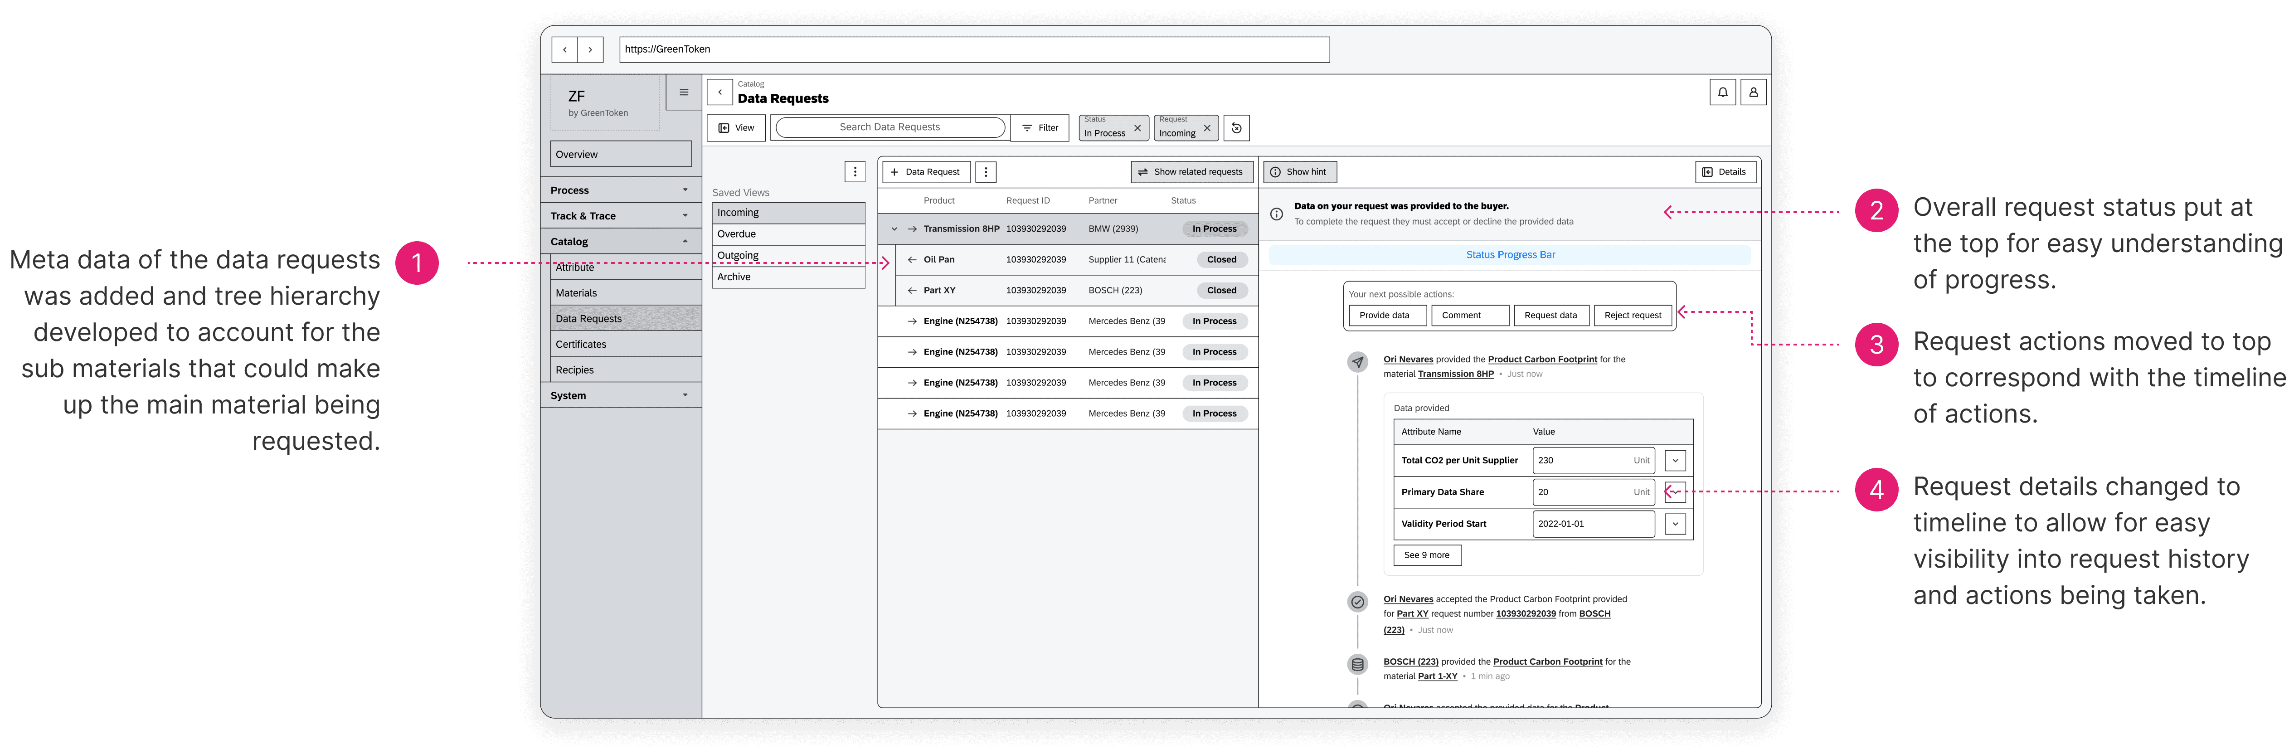Open the notifications bell
The width and height of the screenshot is (2294, 754).
[x=1722, y=92]
